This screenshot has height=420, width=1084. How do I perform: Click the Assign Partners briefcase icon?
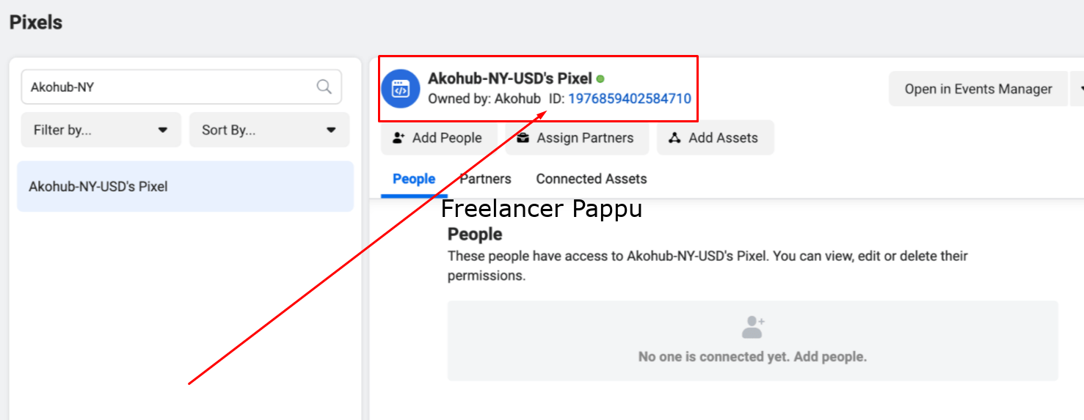click(523, 138)
